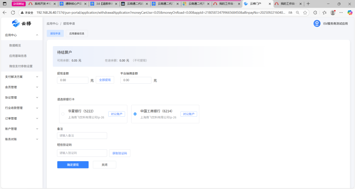This screenshot has width=355, height=189.
Task: Click the ISV服务商测试应用 user avatar
Action: click(317, 24)
